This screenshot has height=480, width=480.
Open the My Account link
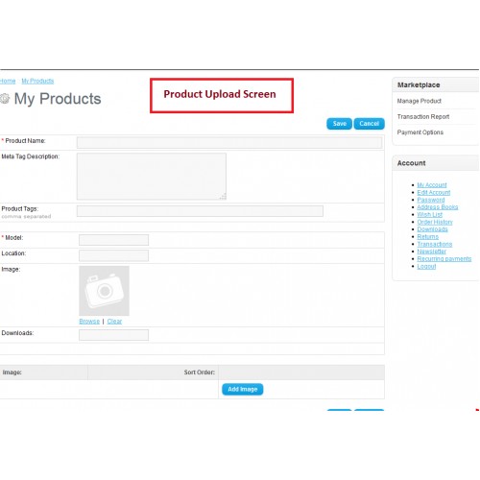point(432,185)
